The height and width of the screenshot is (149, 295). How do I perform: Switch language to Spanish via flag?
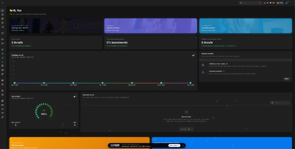pos(273,3)
